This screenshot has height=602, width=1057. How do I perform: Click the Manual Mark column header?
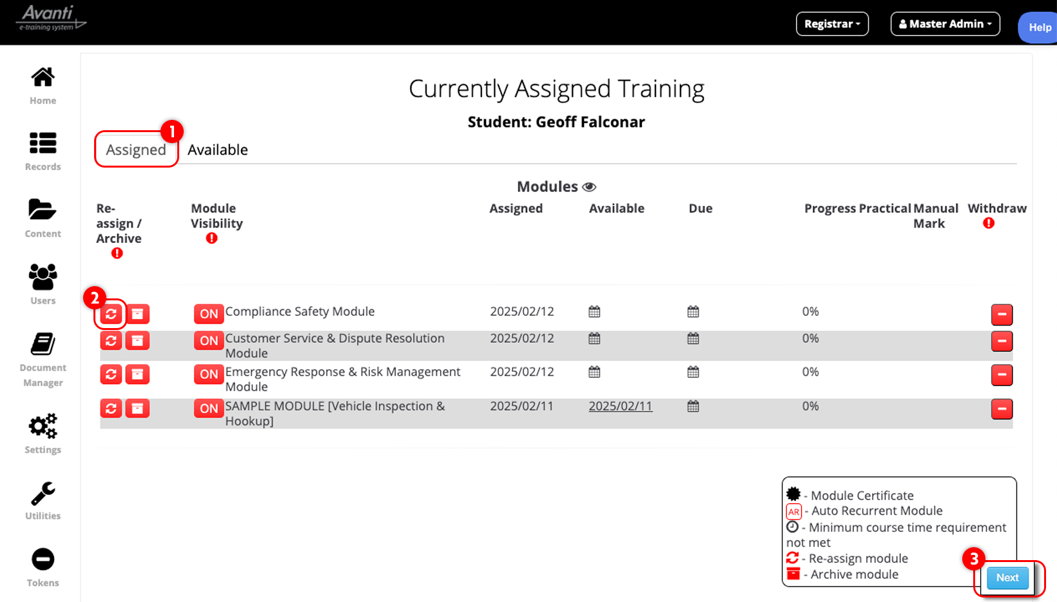pyautogui.click(x=935, y=216)
